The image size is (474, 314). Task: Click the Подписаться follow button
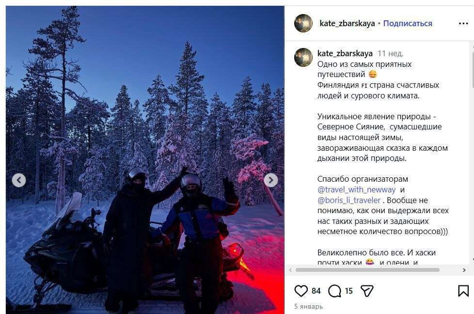click(x=408, y=23)
